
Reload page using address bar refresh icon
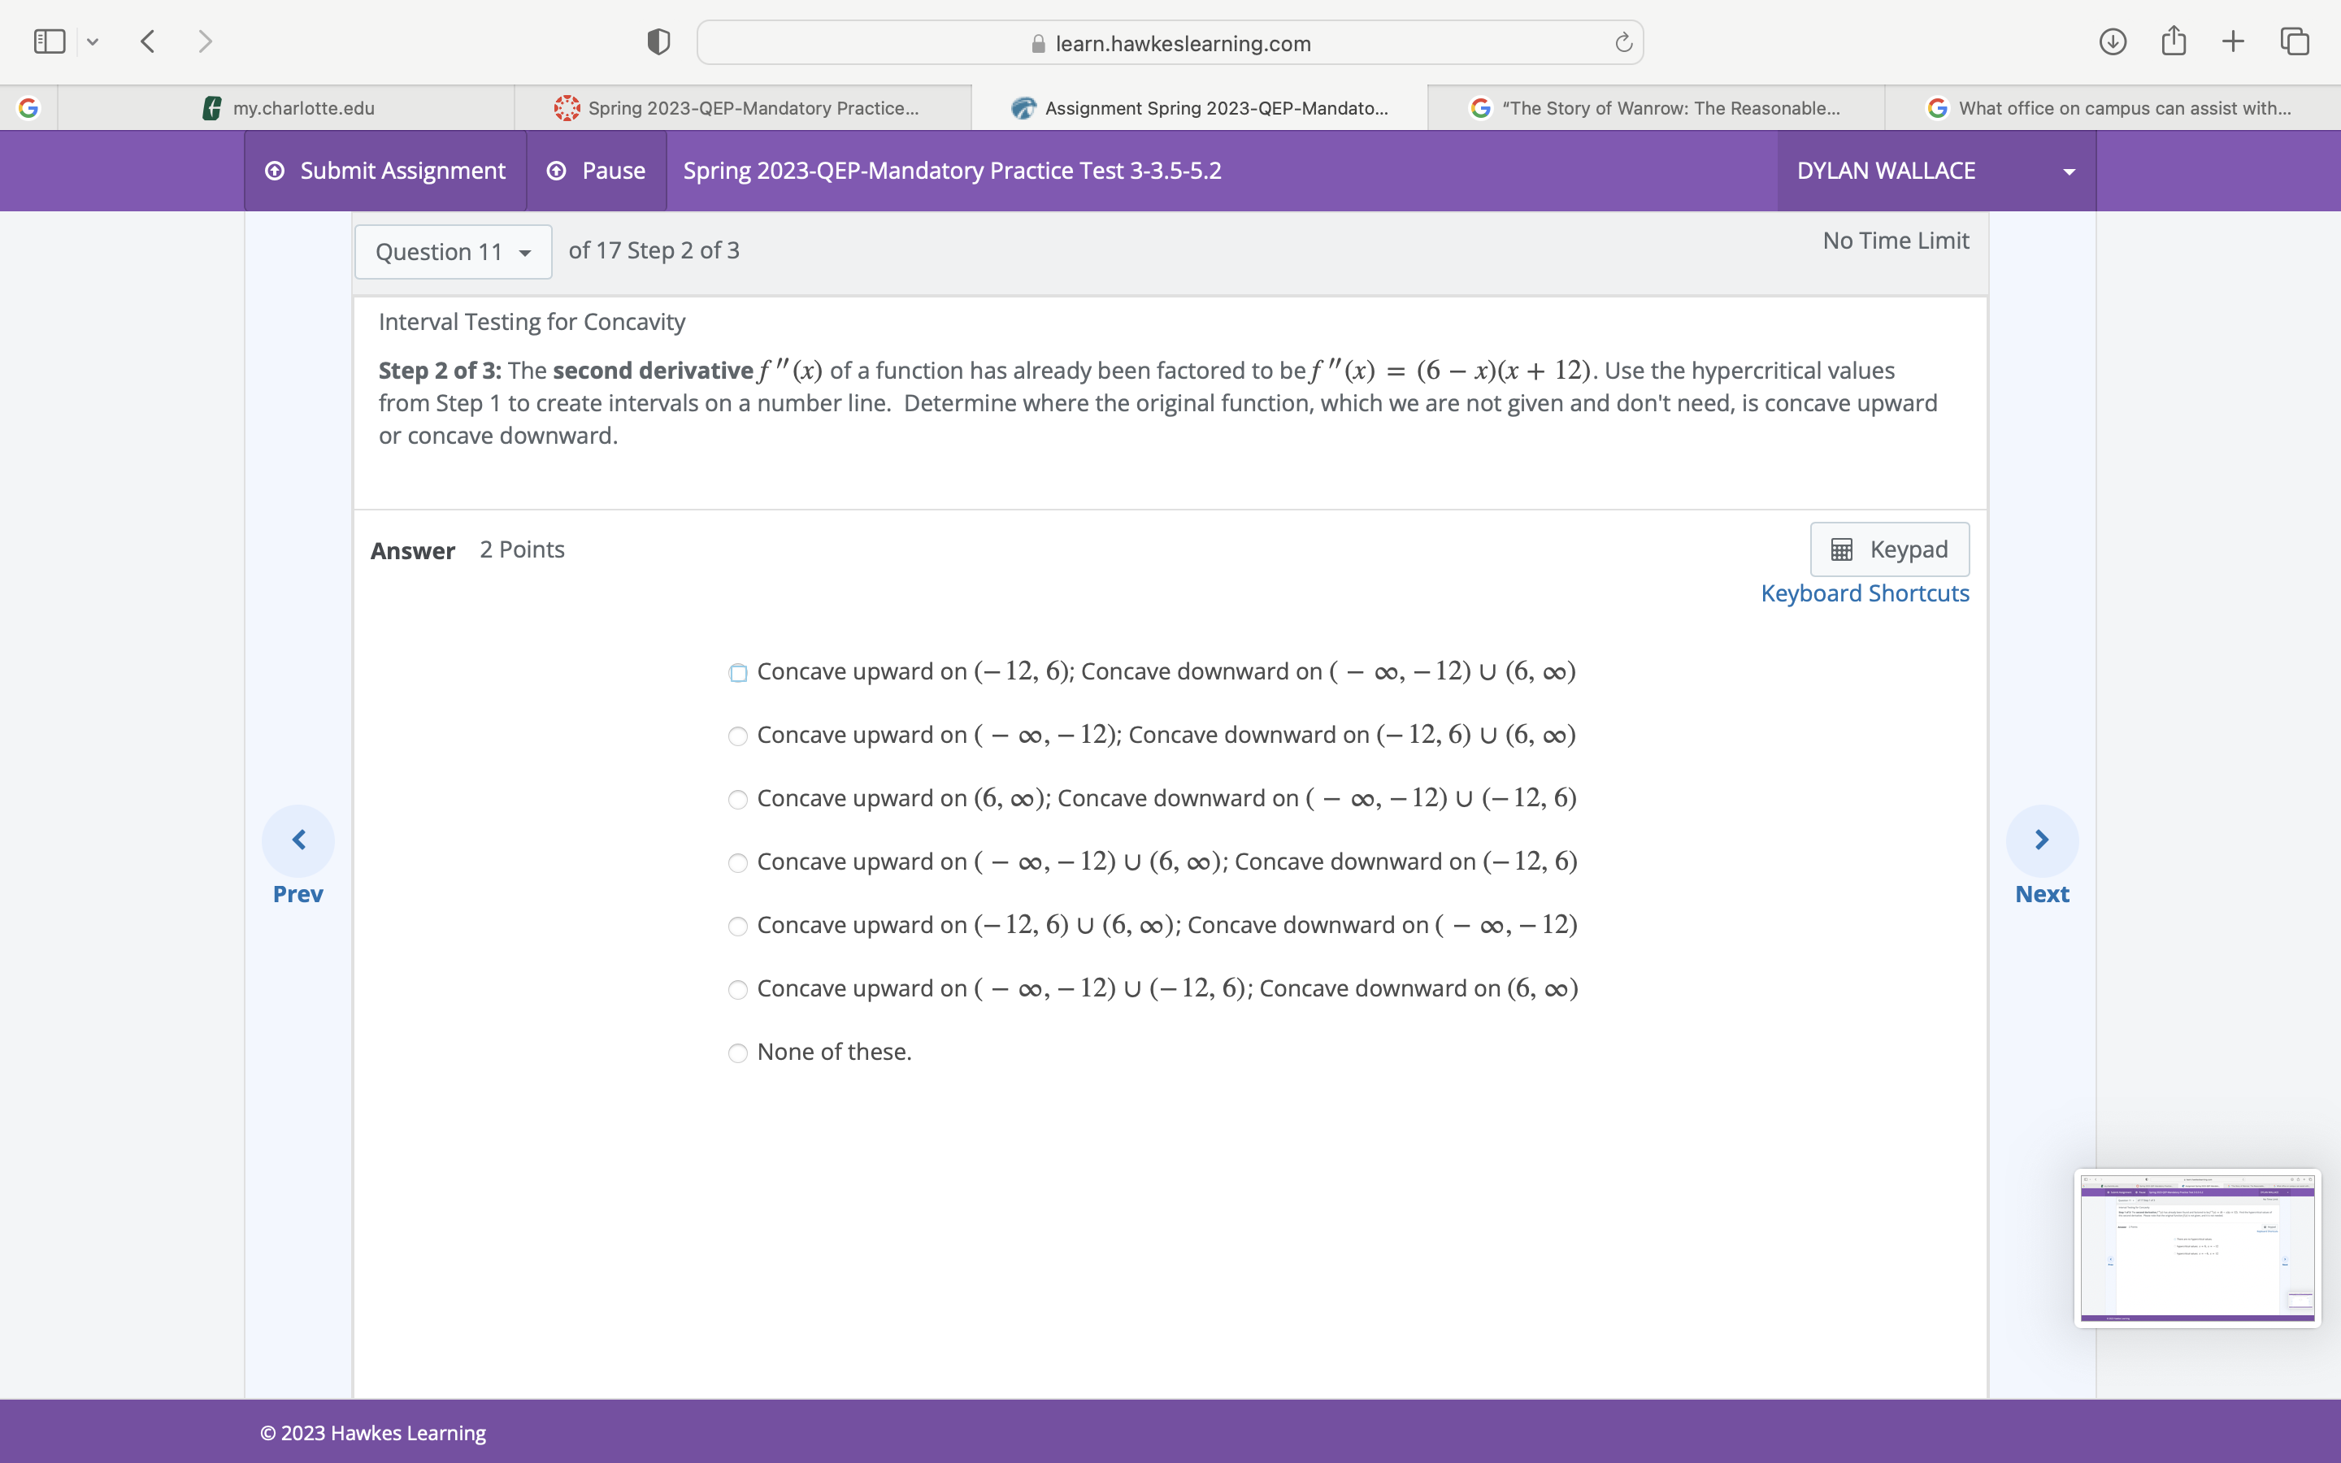[1623, 42]
